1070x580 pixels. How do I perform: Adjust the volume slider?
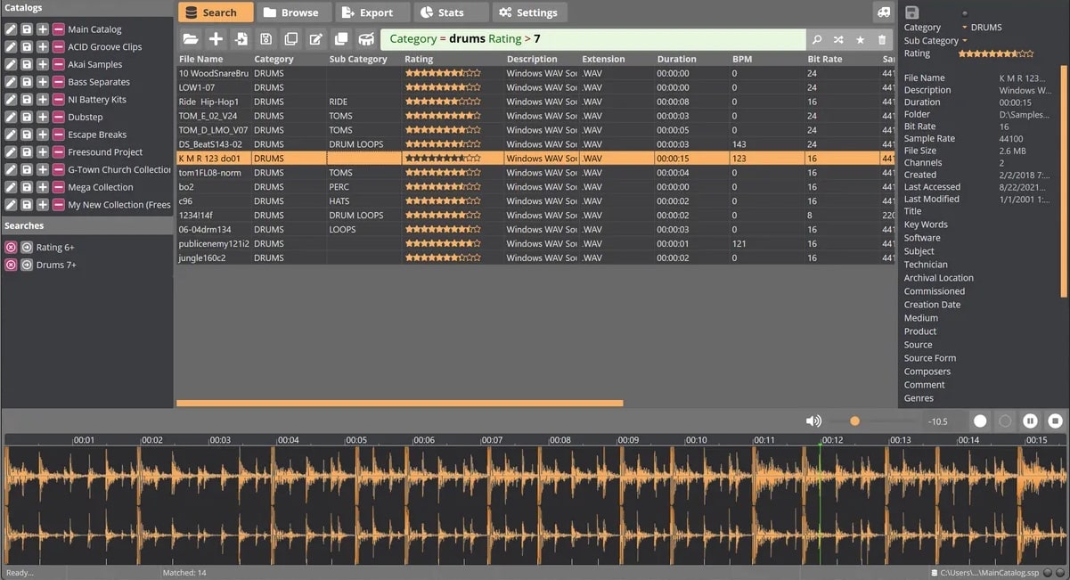[855, 421]
